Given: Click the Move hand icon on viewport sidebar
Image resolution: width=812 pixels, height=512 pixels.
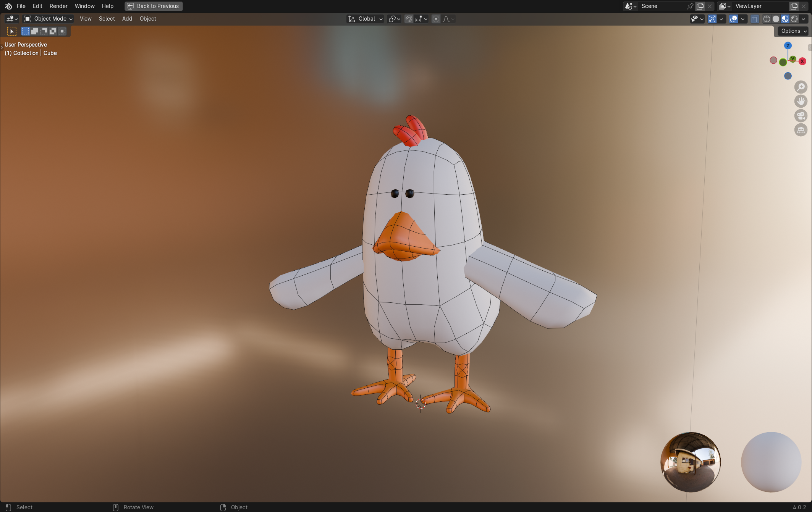Looking at the screenshot, I should pos(801,101).
